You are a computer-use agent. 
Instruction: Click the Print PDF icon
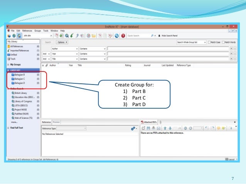[x=153, y=128]
